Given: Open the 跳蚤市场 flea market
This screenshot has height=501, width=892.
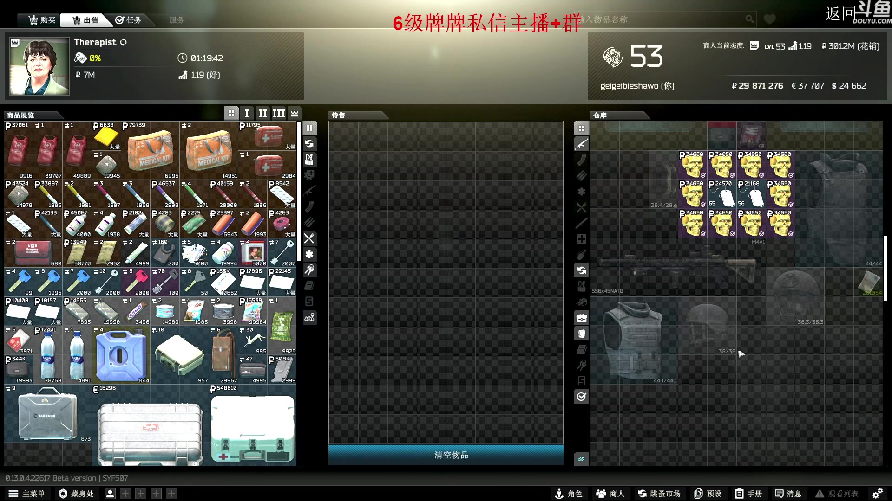Looking at the screenshot, I should click(659, 494).
